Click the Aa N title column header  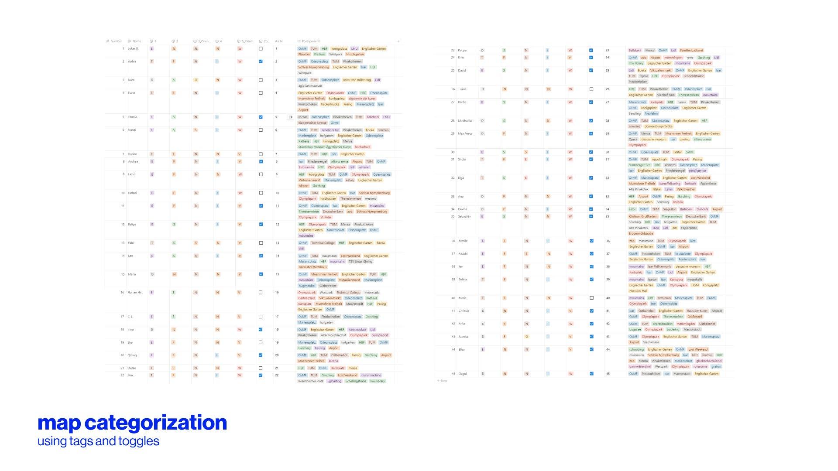click(279, 41)
